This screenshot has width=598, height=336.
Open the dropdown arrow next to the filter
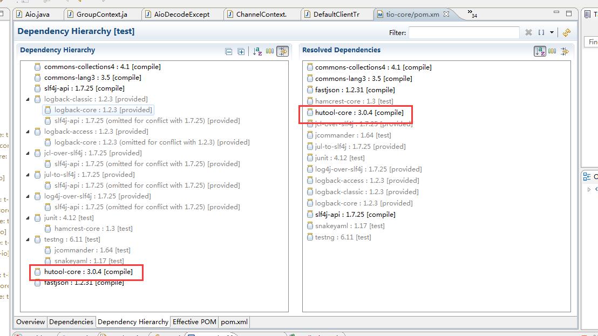[x=552, y=33]
